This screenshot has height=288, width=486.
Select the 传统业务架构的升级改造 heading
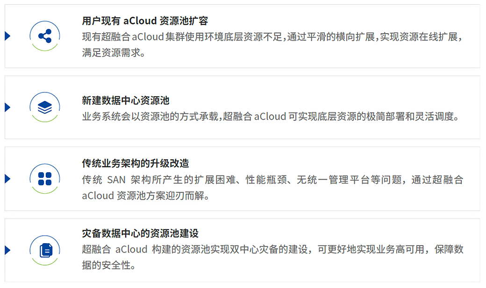click(136, 163)
